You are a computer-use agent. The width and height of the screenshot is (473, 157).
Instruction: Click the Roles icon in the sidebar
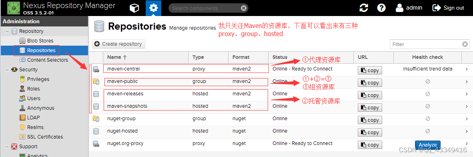[x=22, y=89]
